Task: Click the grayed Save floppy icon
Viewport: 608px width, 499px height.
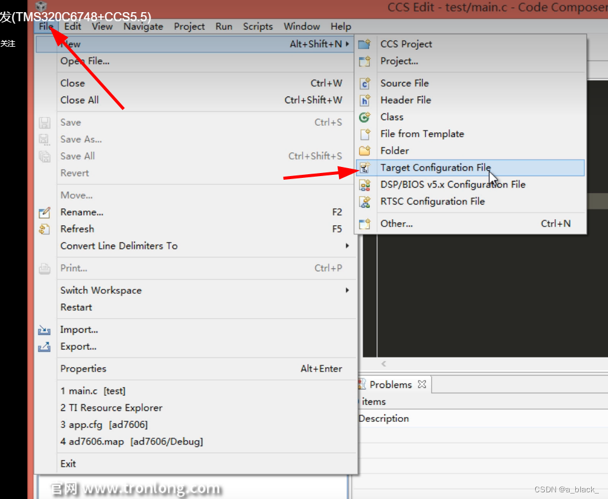Action: [44, 123]
